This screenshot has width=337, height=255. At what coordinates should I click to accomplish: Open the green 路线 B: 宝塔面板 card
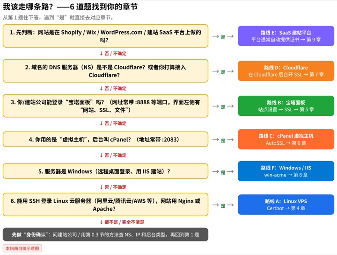click(286, 106)
